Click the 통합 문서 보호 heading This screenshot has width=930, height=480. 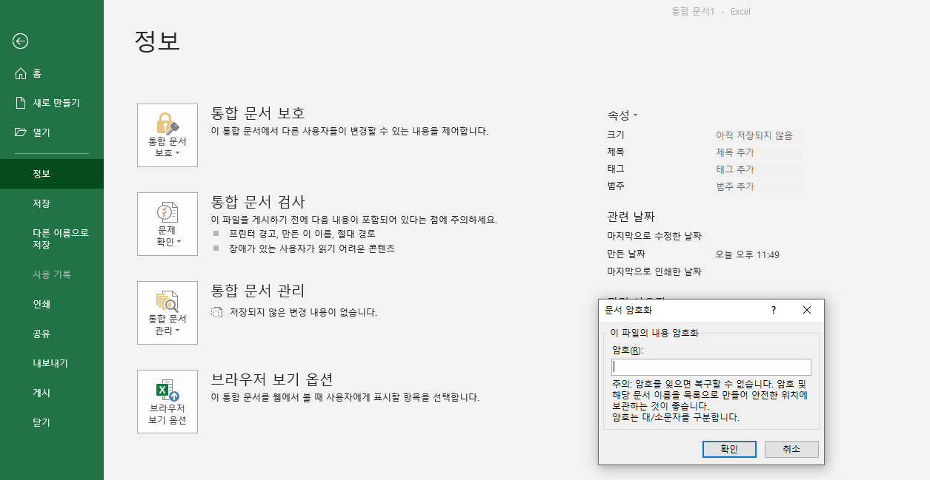click(258, 113)
